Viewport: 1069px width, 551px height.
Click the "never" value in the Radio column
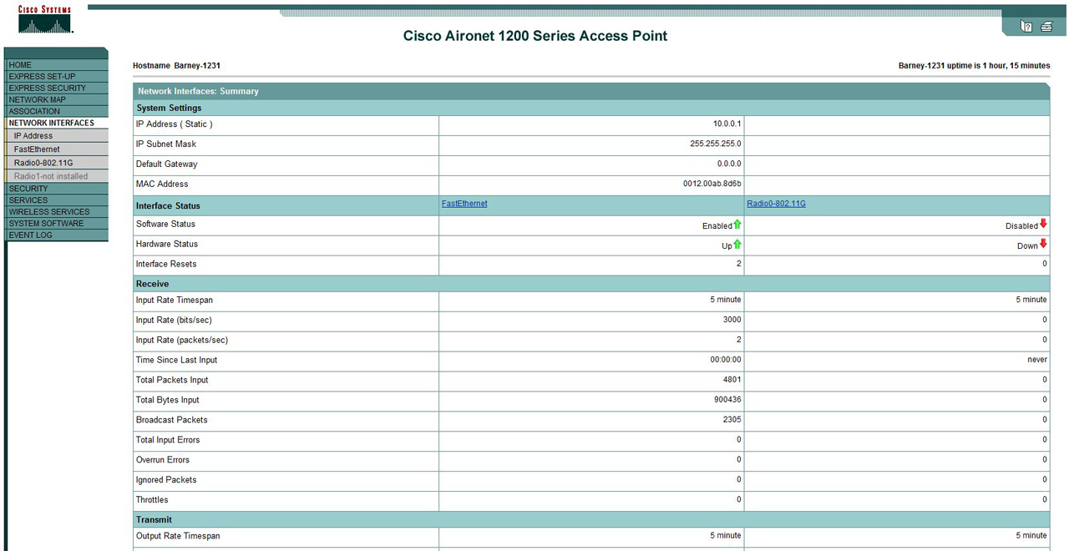point(1037,360)
